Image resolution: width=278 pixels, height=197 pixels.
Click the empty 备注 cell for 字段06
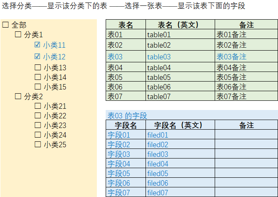246,183
